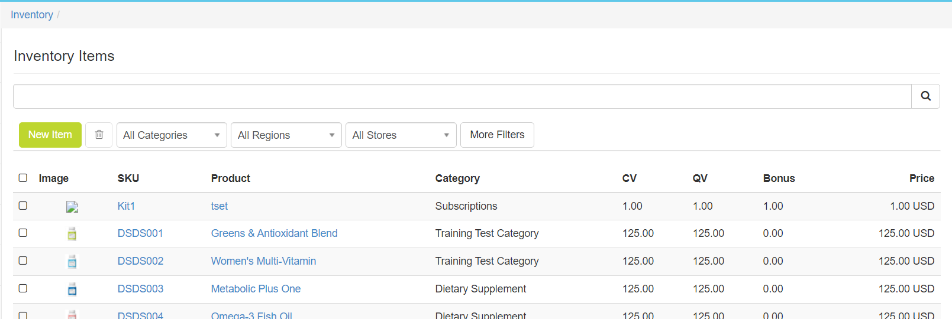952x319 pixels.
Task: Toggle the select-all checkbox in table header
Action: coord(23,178)
